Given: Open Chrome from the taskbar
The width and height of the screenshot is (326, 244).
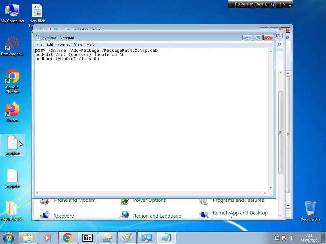Looking at the screenshot, I should pyautogui.click(x=67, y=238).
